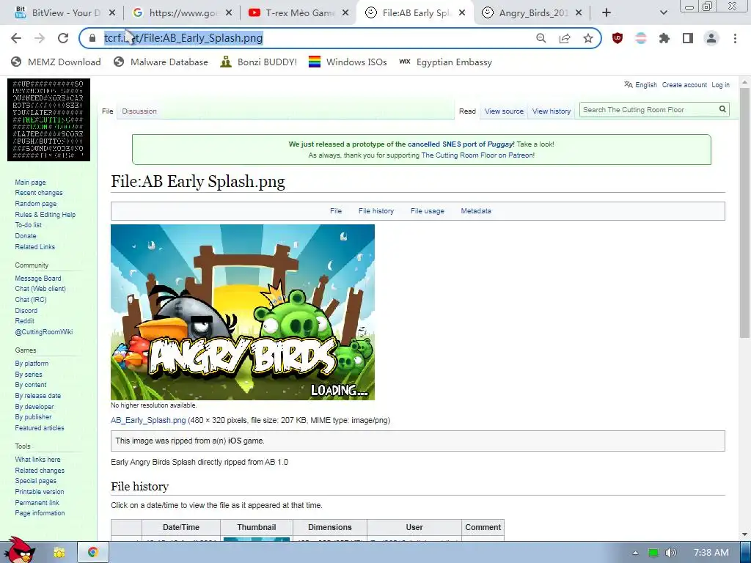Select the View history tab
Viewport: 751px width, 563px height.
552,111
